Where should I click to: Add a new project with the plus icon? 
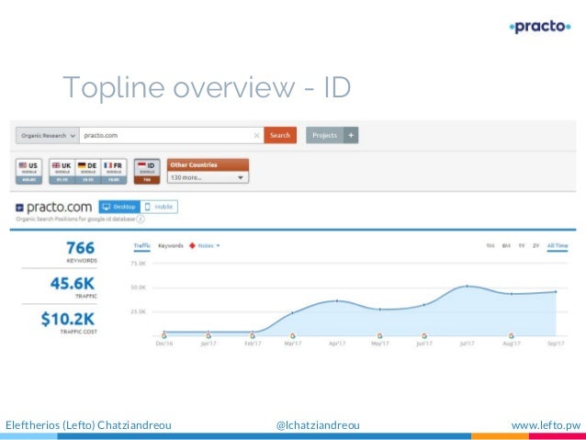tap(351, 135)
